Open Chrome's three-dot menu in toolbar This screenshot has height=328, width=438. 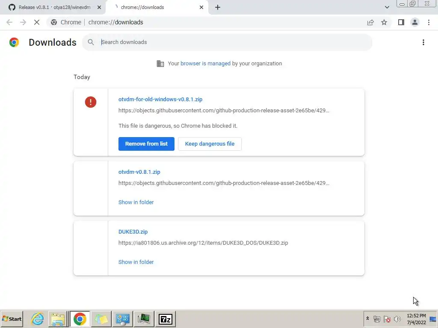(429, 22)
